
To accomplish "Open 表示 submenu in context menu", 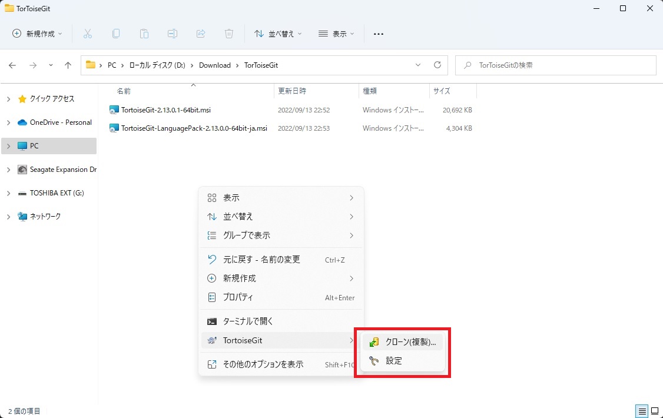I will point(281,198).
